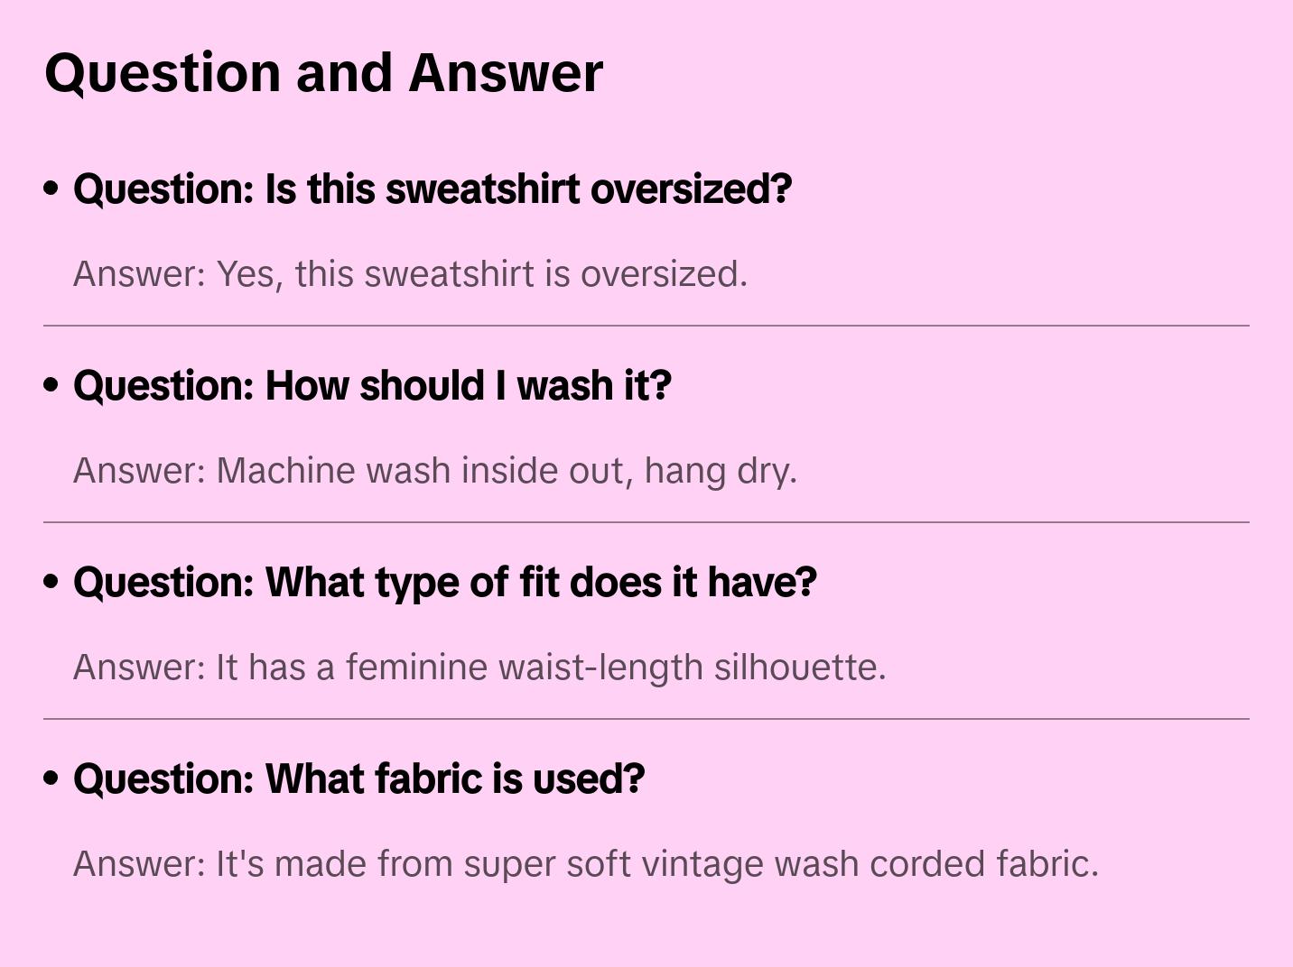This screenshot has width=1293, height=967.
Task: Click the answer "Yes, this sweatshirt is oversized."
Action: pyautogui.click(x=410, y=274)
